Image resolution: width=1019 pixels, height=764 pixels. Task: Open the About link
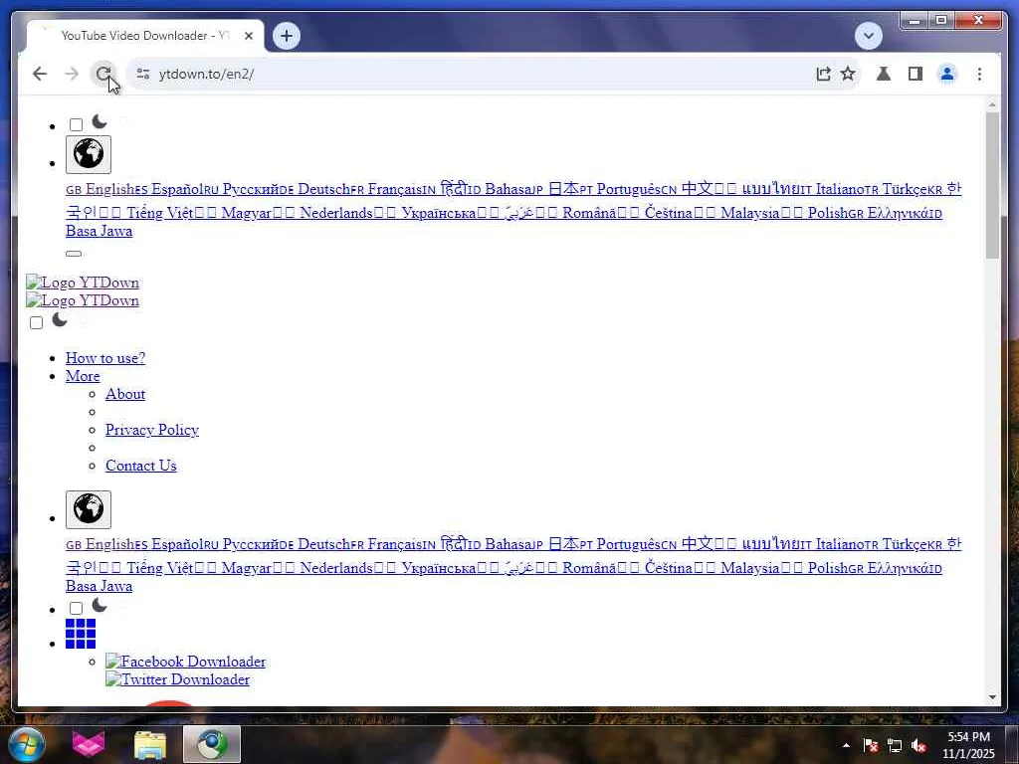[125, 394]
